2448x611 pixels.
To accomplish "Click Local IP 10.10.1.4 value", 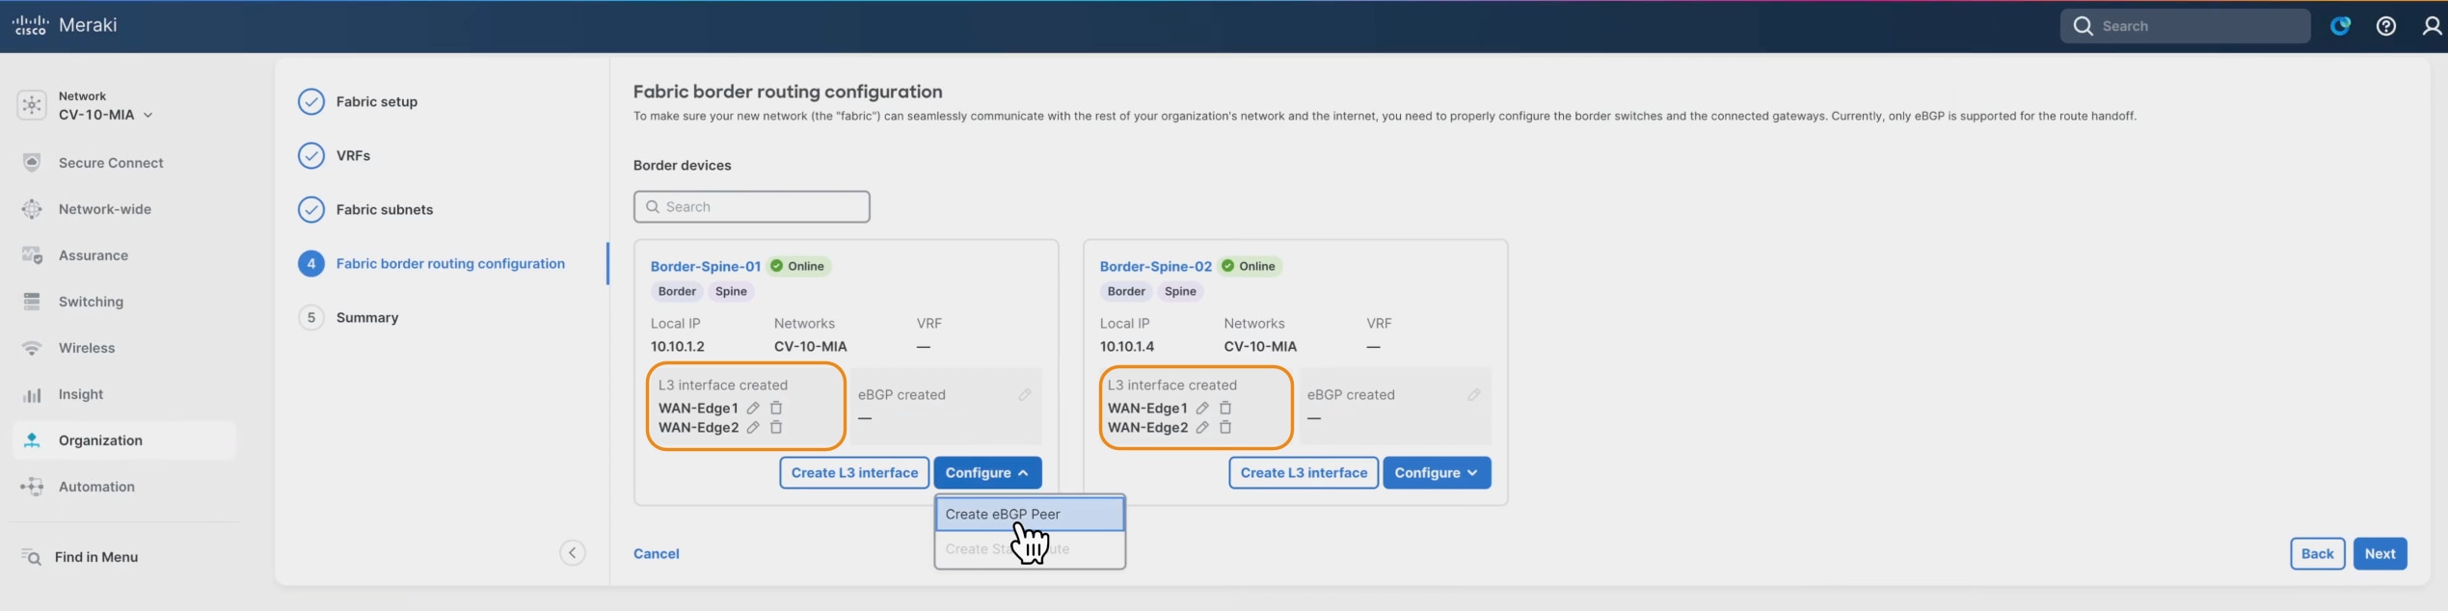I will [1126, 346].
